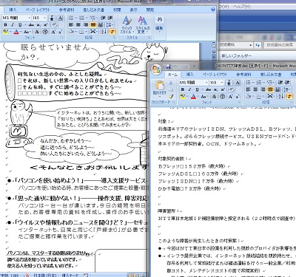Toggle Italic in the rear Word window ribbon

[x=13, y=25]
